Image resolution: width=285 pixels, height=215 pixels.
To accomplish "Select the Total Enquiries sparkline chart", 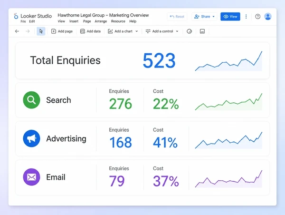I will tap(228, 61).
